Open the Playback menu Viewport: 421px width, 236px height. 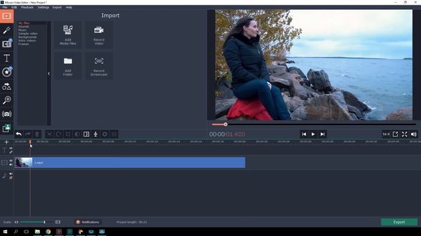27,7
